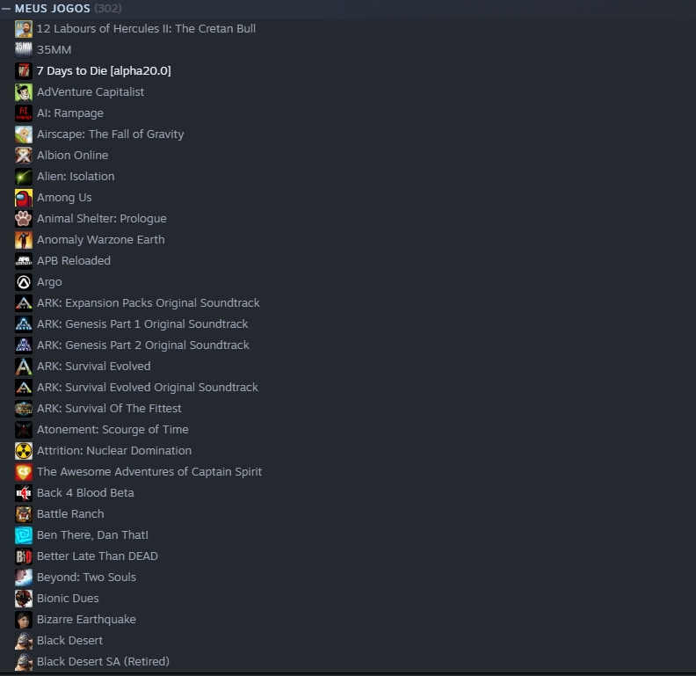Click the Ben There, Dan That! cyan icon
Screen dimensions: 696x676
[24, 535]
